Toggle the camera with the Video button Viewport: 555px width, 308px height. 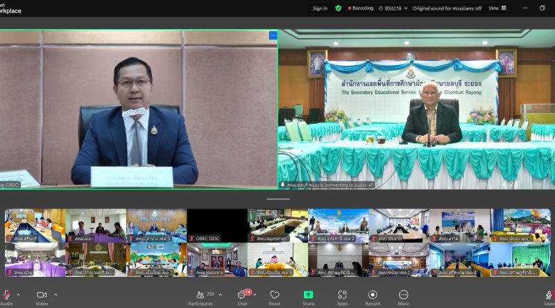pyautogui.click(x=42, y=296)
